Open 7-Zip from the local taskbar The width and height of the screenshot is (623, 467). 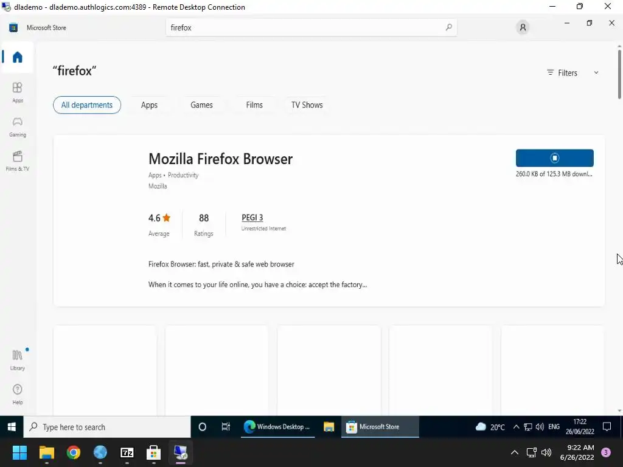(x=127, y=452)
